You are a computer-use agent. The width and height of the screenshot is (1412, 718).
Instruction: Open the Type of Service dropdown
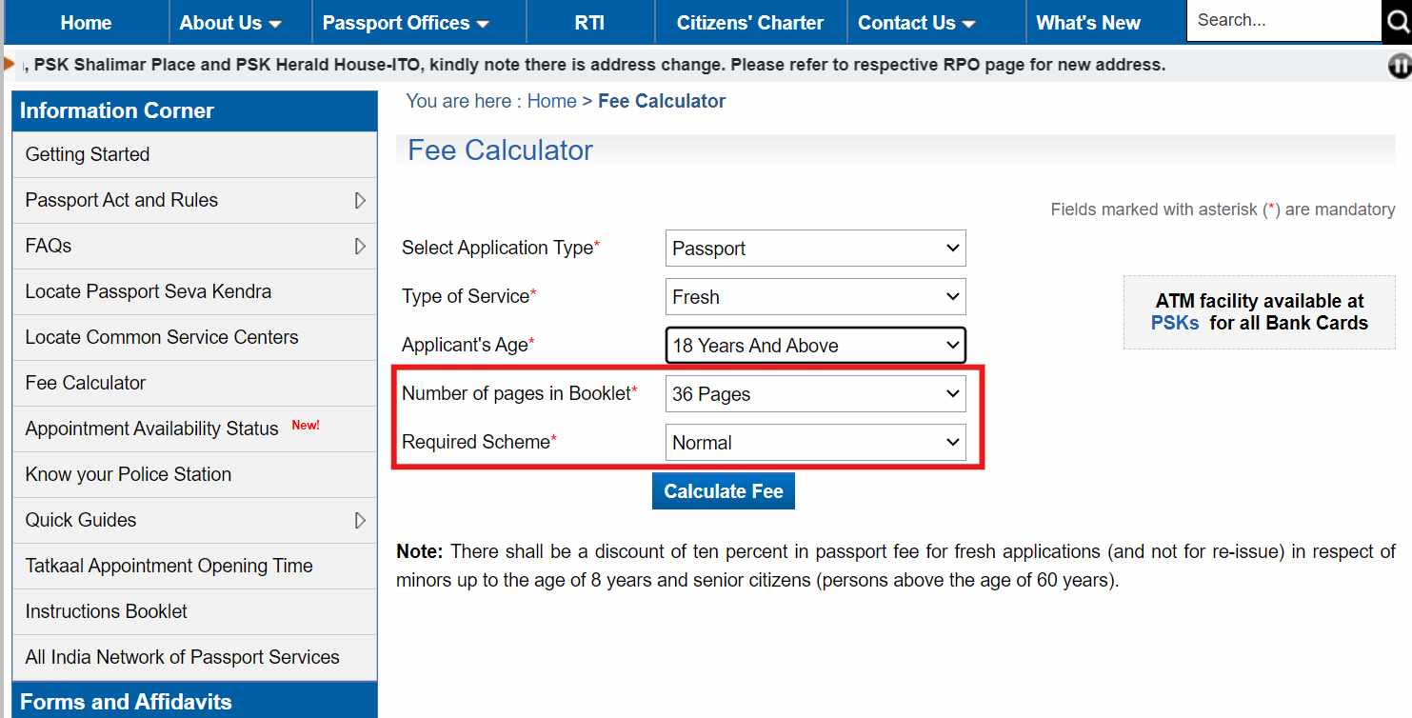[x=815, y=297]
